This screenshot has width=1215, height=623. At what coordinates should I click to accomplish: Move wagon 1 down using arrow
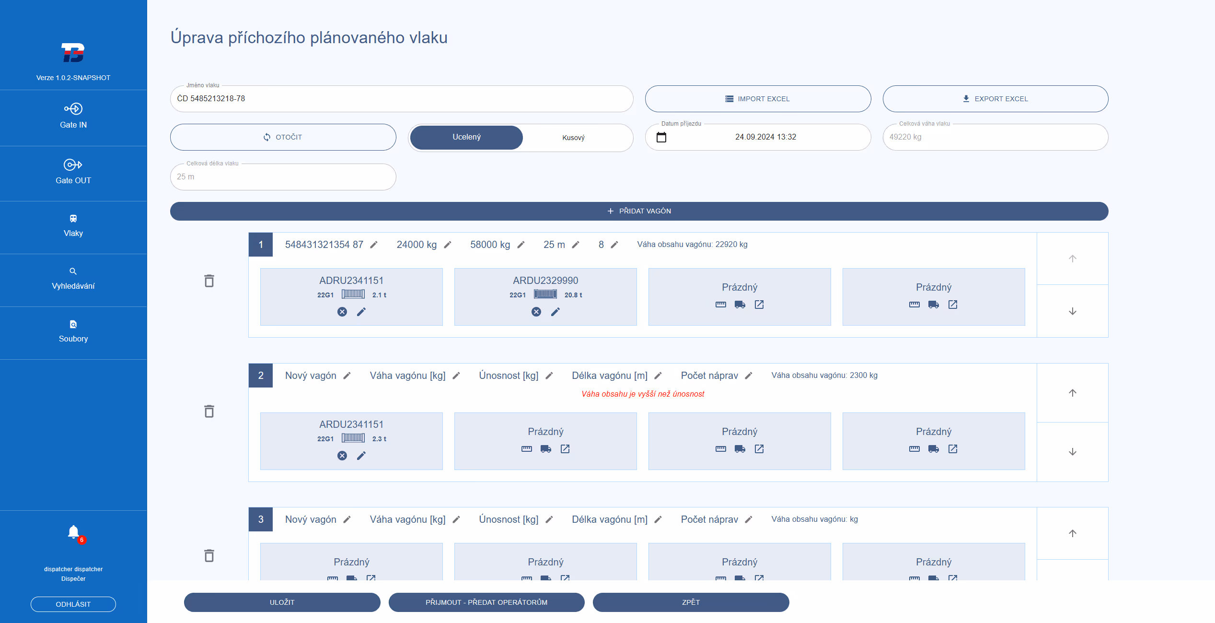[x=1072, y=311]
